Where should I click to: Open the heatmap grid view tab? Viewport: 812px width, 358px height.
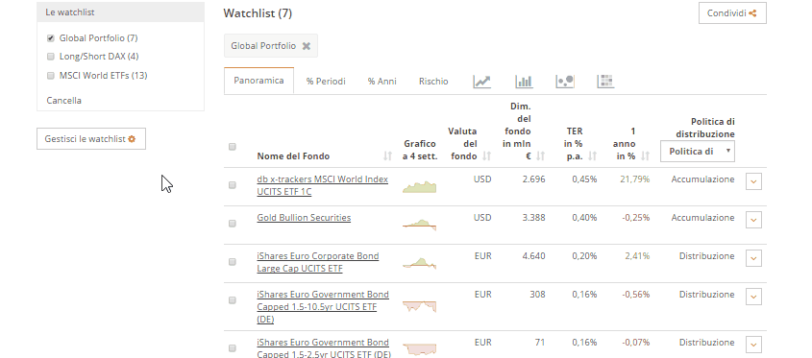pos(605,82)
